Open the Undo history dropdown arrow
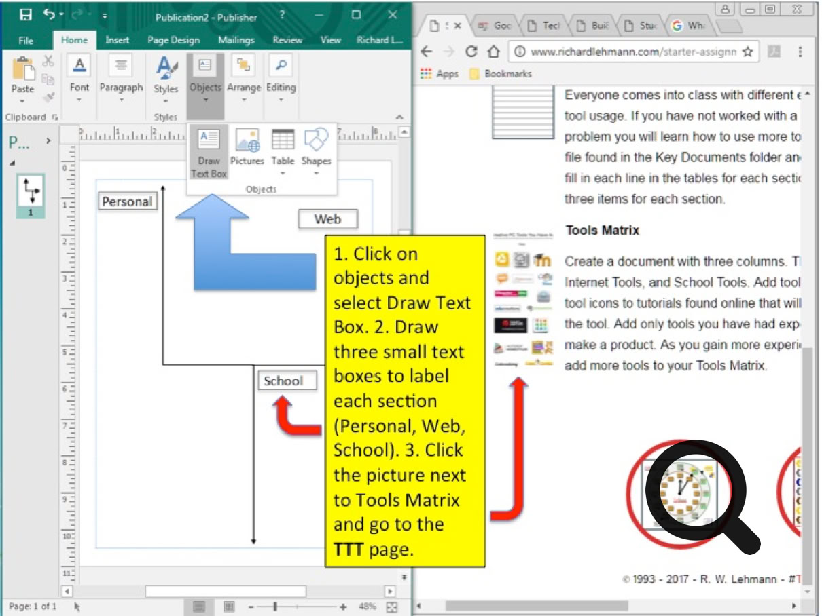 tap(61, 15)
